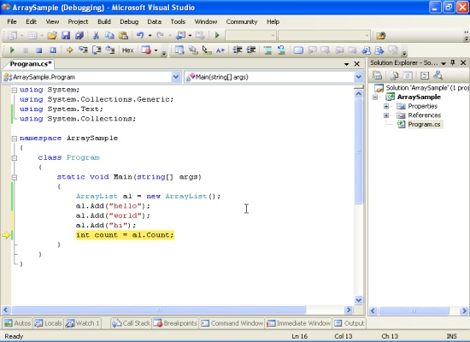Open the Debug menu
The height and width of the screenshot is (342, 470).
(129, 21)
